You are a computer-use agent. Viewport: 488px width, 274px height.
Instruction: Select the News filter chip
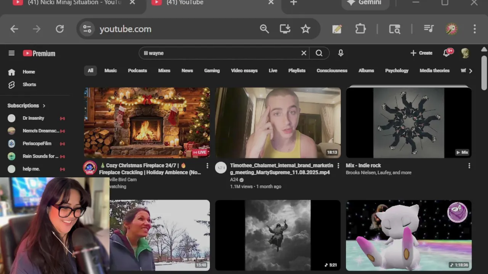coord(187,71)
